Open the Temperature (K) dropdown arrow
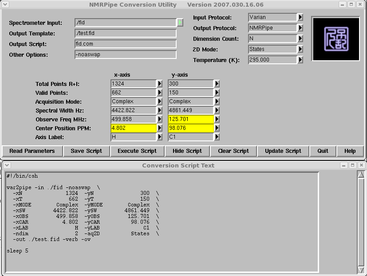 [x=300, y=60]
